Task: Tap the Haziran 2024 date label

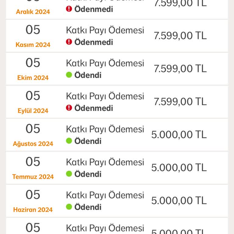Action: [x=33, y=210]
